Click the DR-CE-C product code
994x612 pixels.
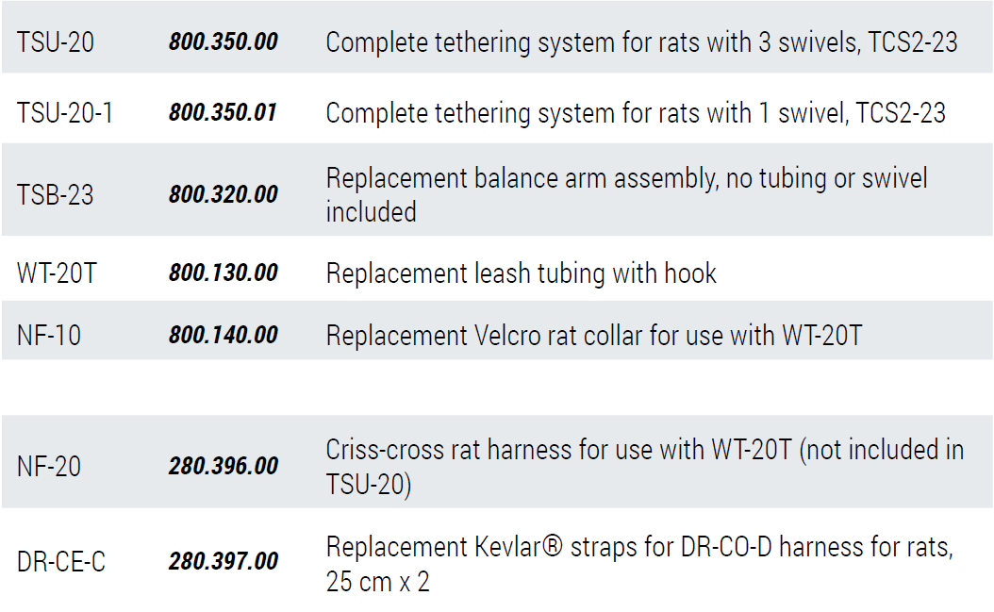(61, 562)
